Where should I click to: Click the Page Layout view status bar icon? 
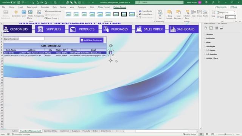[x=207, y=134]
